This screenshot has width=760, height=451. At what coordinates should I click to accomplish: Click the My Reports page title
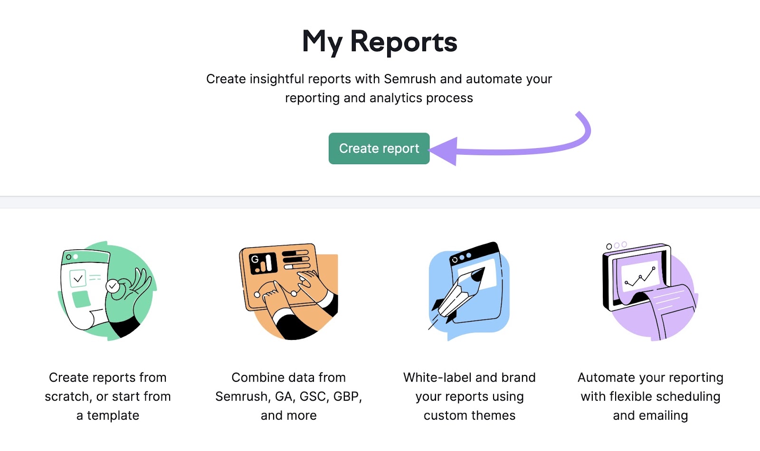click(x=380, y=42)
